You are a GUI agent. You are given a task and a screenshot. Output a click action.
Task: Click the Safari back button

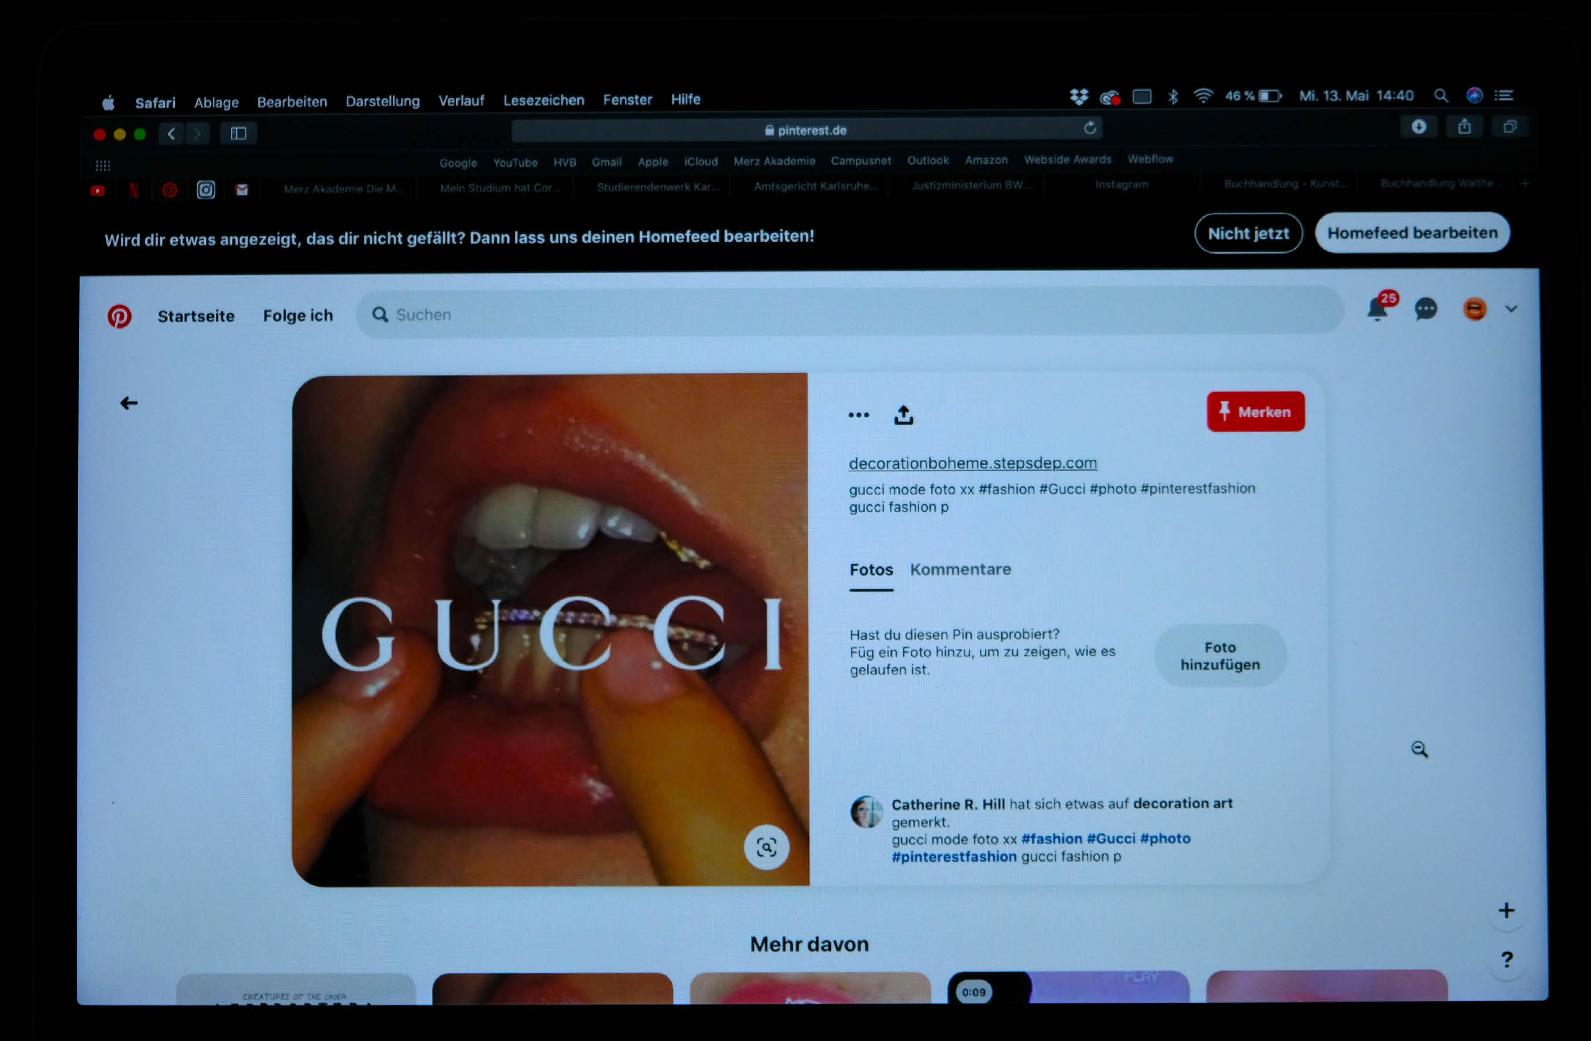click(x=171, y=134)
